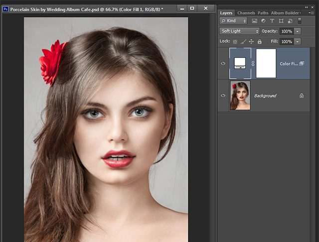
Task: Filter layers by type (T) icon
Action: tap(273, 21)
